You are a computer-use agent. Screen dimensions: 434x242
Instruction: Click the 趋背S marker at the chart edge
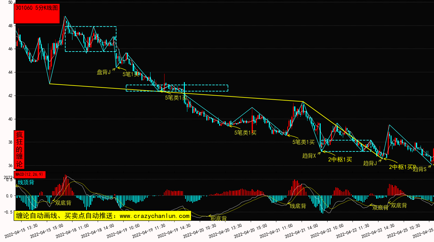click(419, 170)
